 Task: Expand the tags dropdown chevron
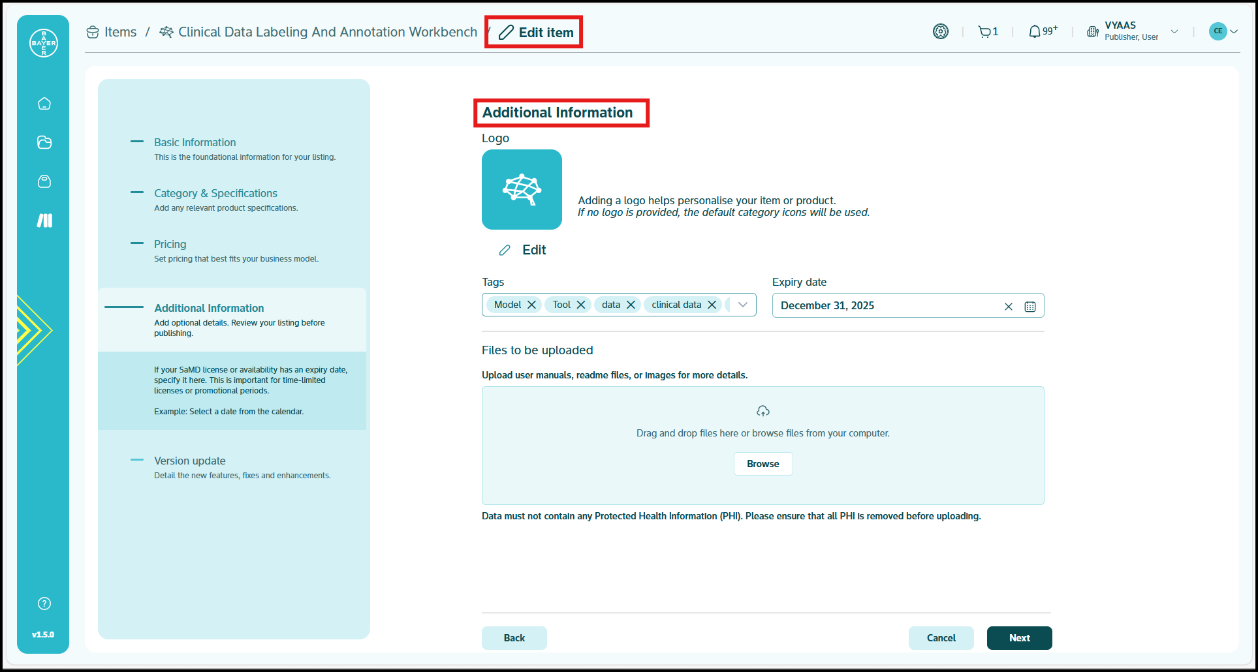tap(742, 304)
